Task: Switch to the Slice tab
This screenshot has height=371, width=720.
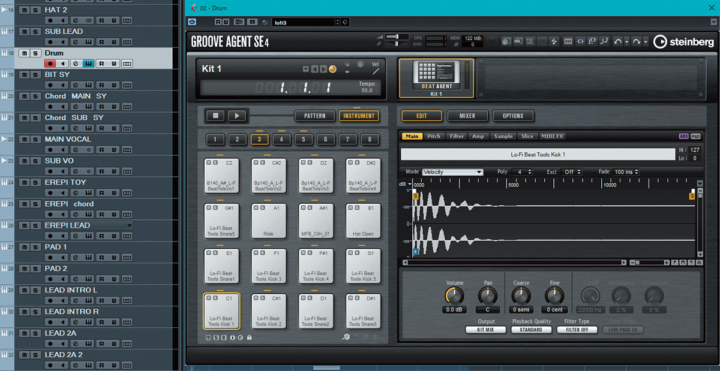Action: (527, 136)
